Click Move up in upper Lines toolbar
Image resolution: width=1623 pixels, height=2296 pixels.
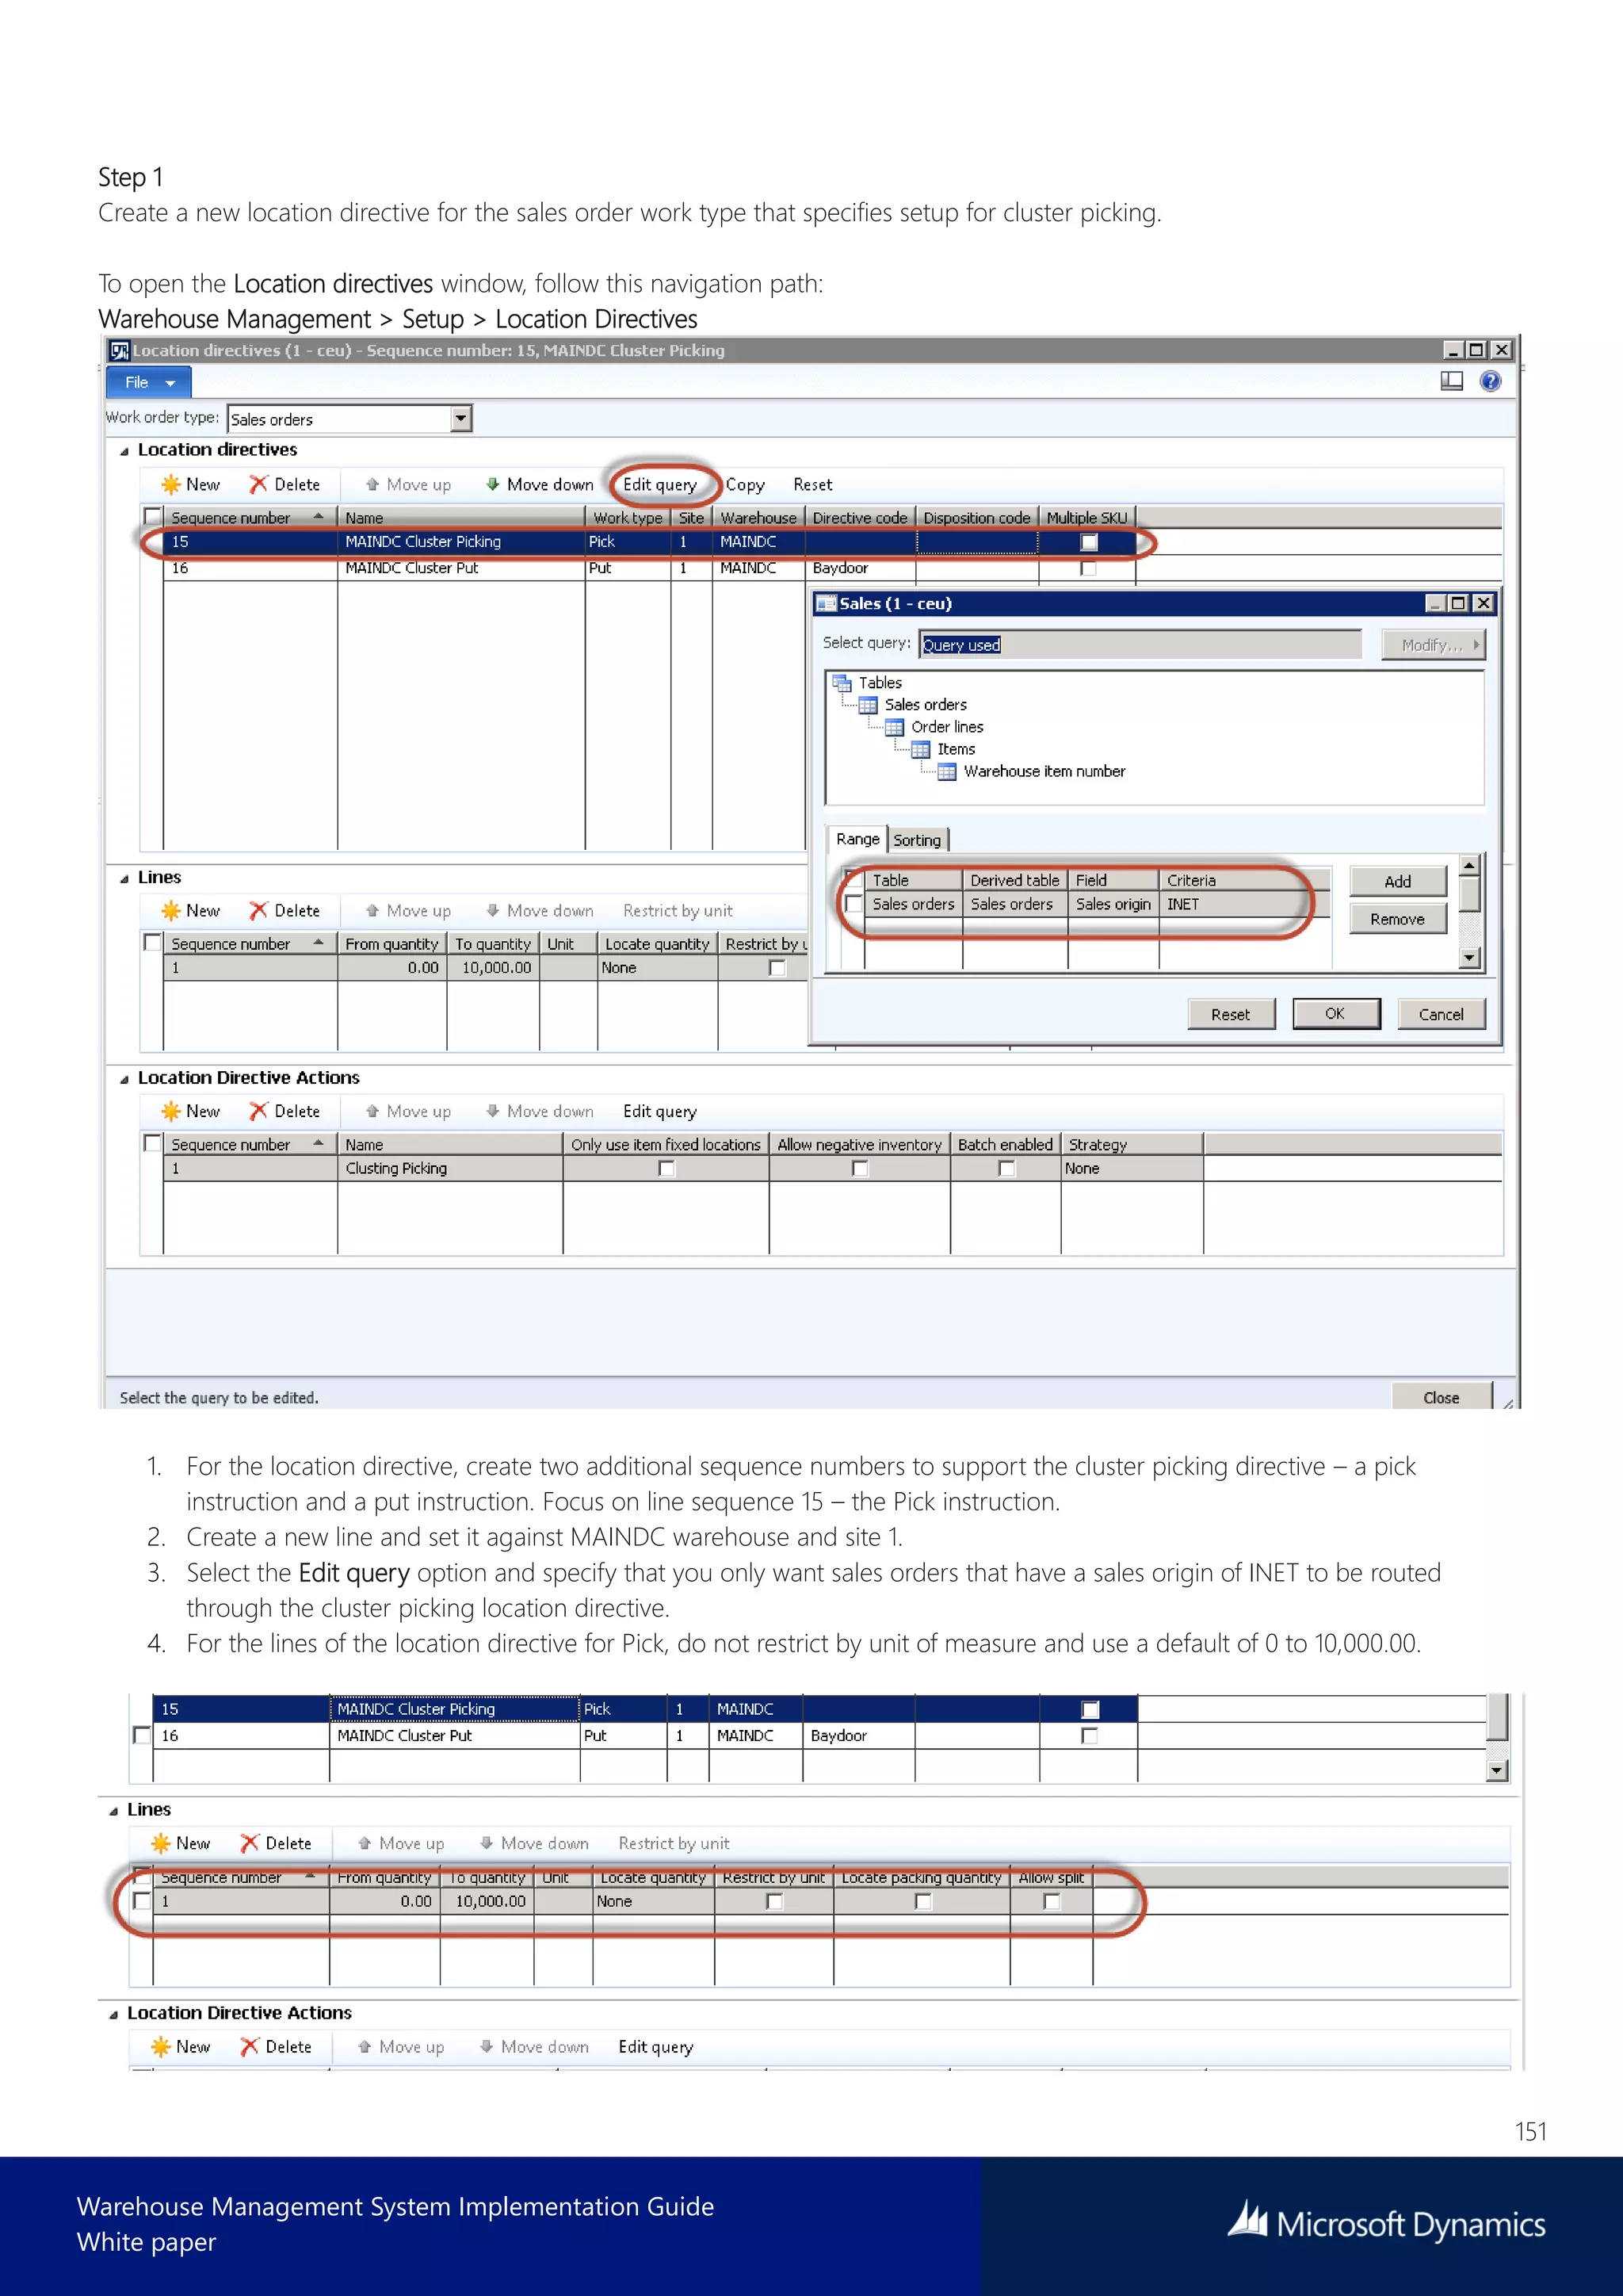(x=408, y=910)
